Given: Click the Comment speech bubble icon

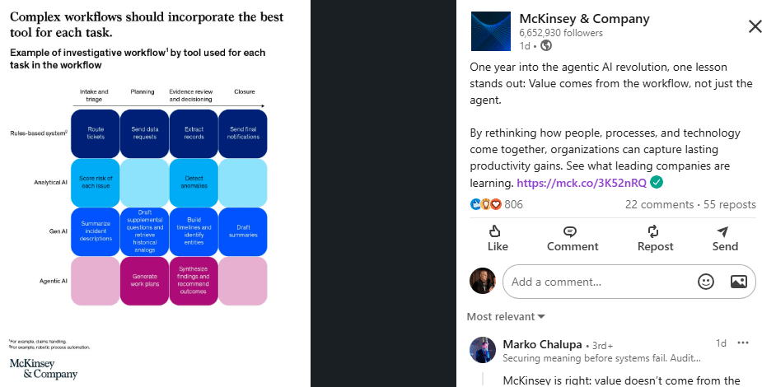Looking at the screenshot, I should point(571,231).
